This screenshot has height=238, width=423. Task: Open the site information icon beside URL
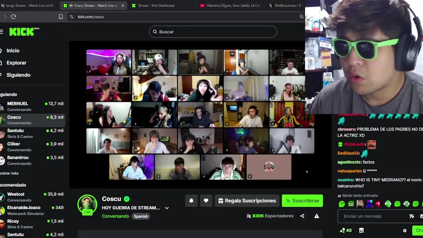[71, 17]
